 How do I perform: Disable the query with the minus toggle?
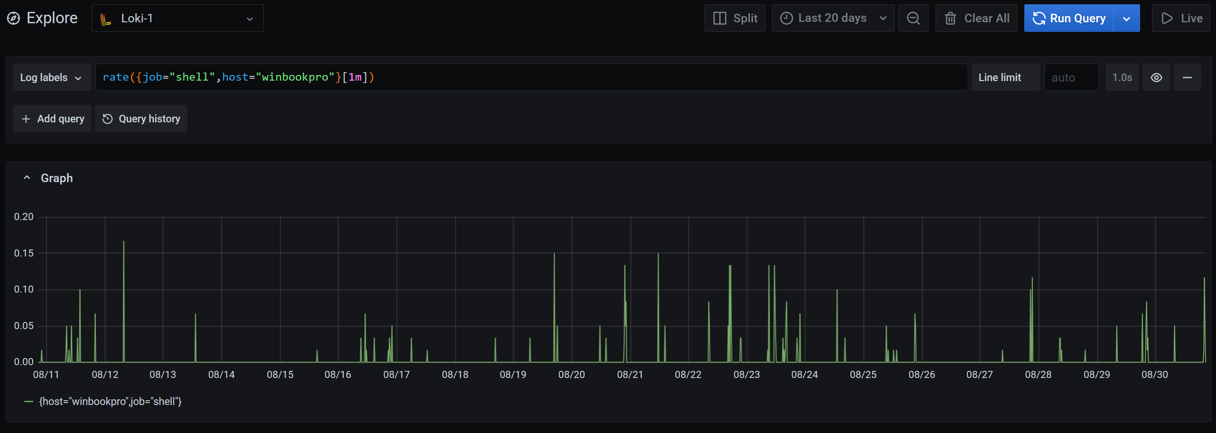(1188, 77)
